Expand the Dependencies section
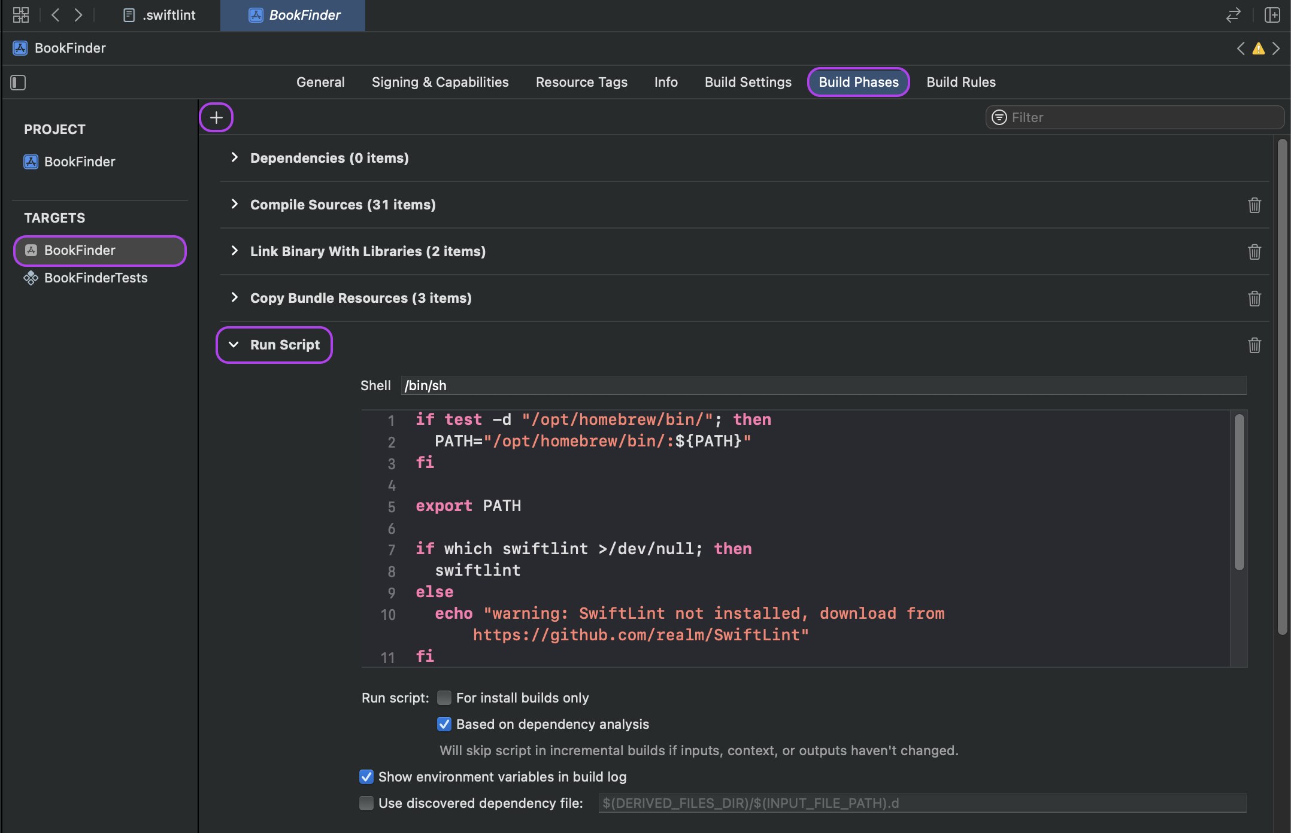1291x833 pixels. point(234,157)
